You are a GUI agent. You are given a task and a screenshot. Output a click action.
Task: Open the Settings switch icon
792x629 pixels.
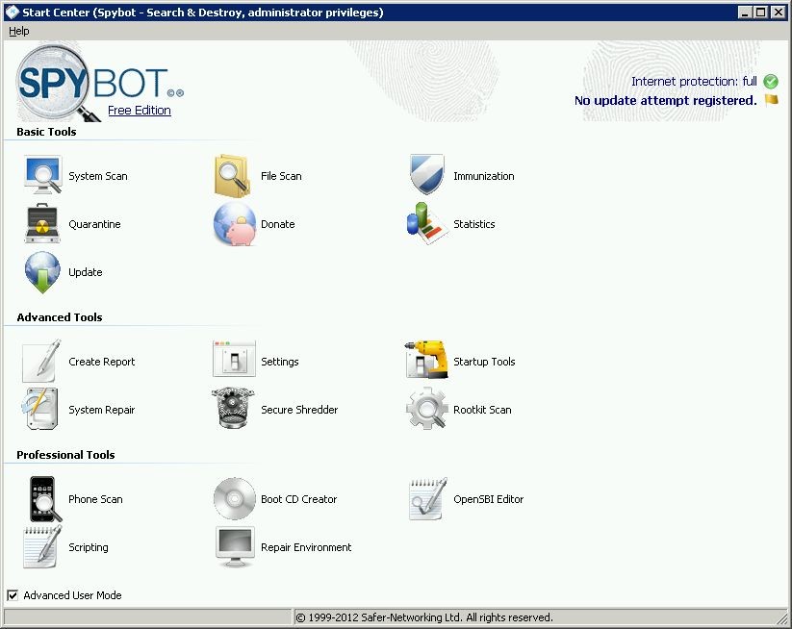click(x=234, y=359)
